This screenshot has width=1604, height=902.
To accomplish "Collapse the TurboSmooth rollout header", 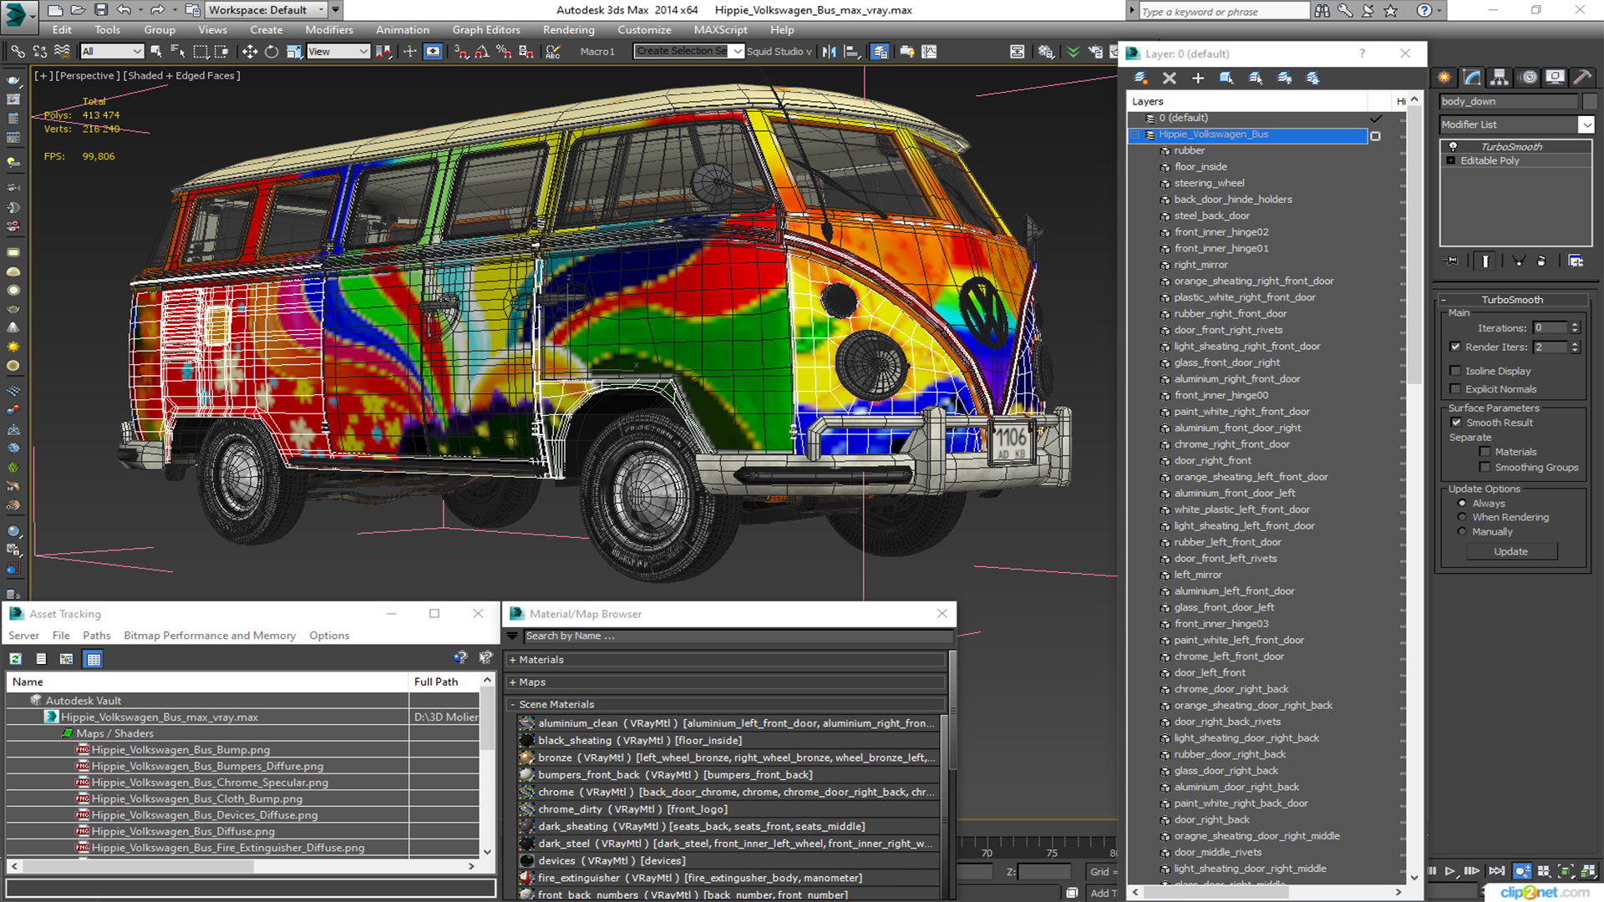I will click(x=1512, y=300).
